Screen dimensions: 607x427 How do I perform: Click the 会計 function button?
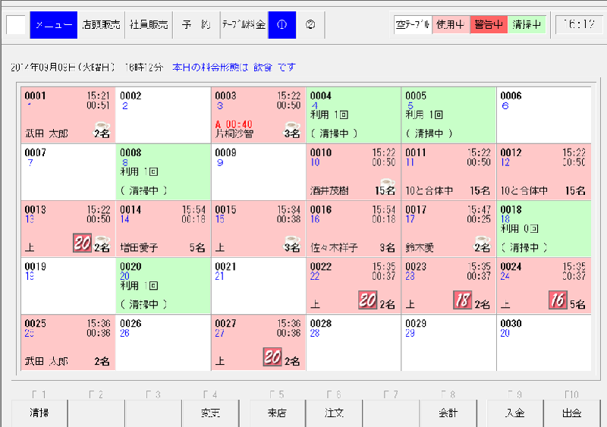pyautogui.click(x=448, y=413)
